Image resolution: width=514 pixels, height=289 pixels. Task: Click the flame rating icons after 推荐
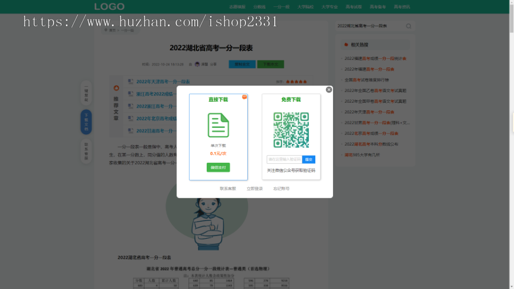point(296,82)
